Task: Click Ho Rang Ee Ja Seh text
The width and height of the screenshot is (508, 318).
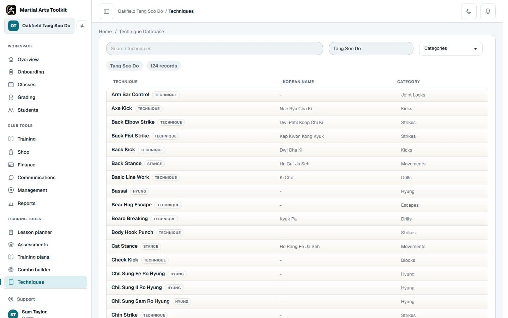Action: (x=300, y=246)
